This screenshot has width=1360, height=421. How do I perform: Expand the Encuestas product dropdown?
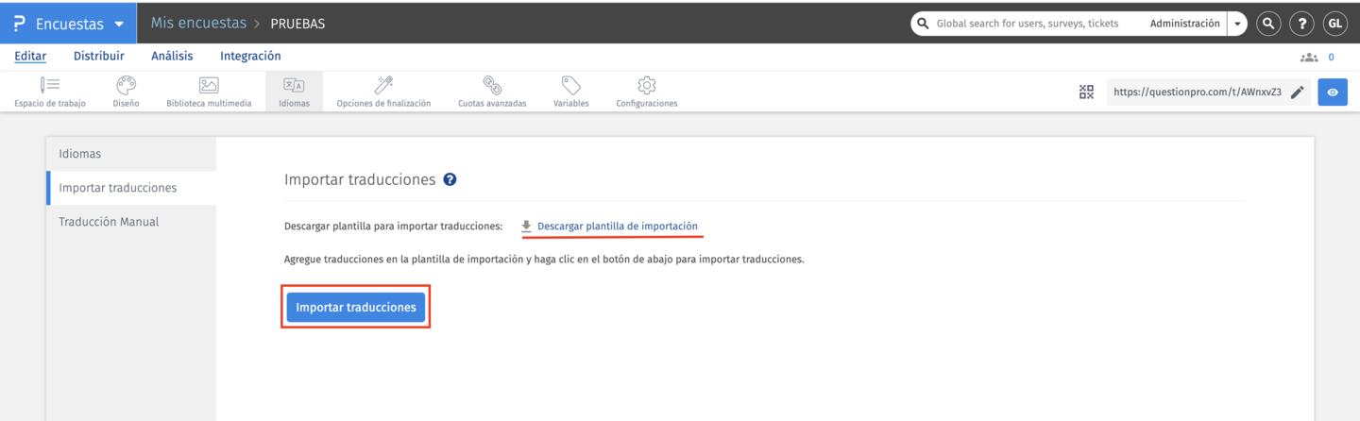119,25
